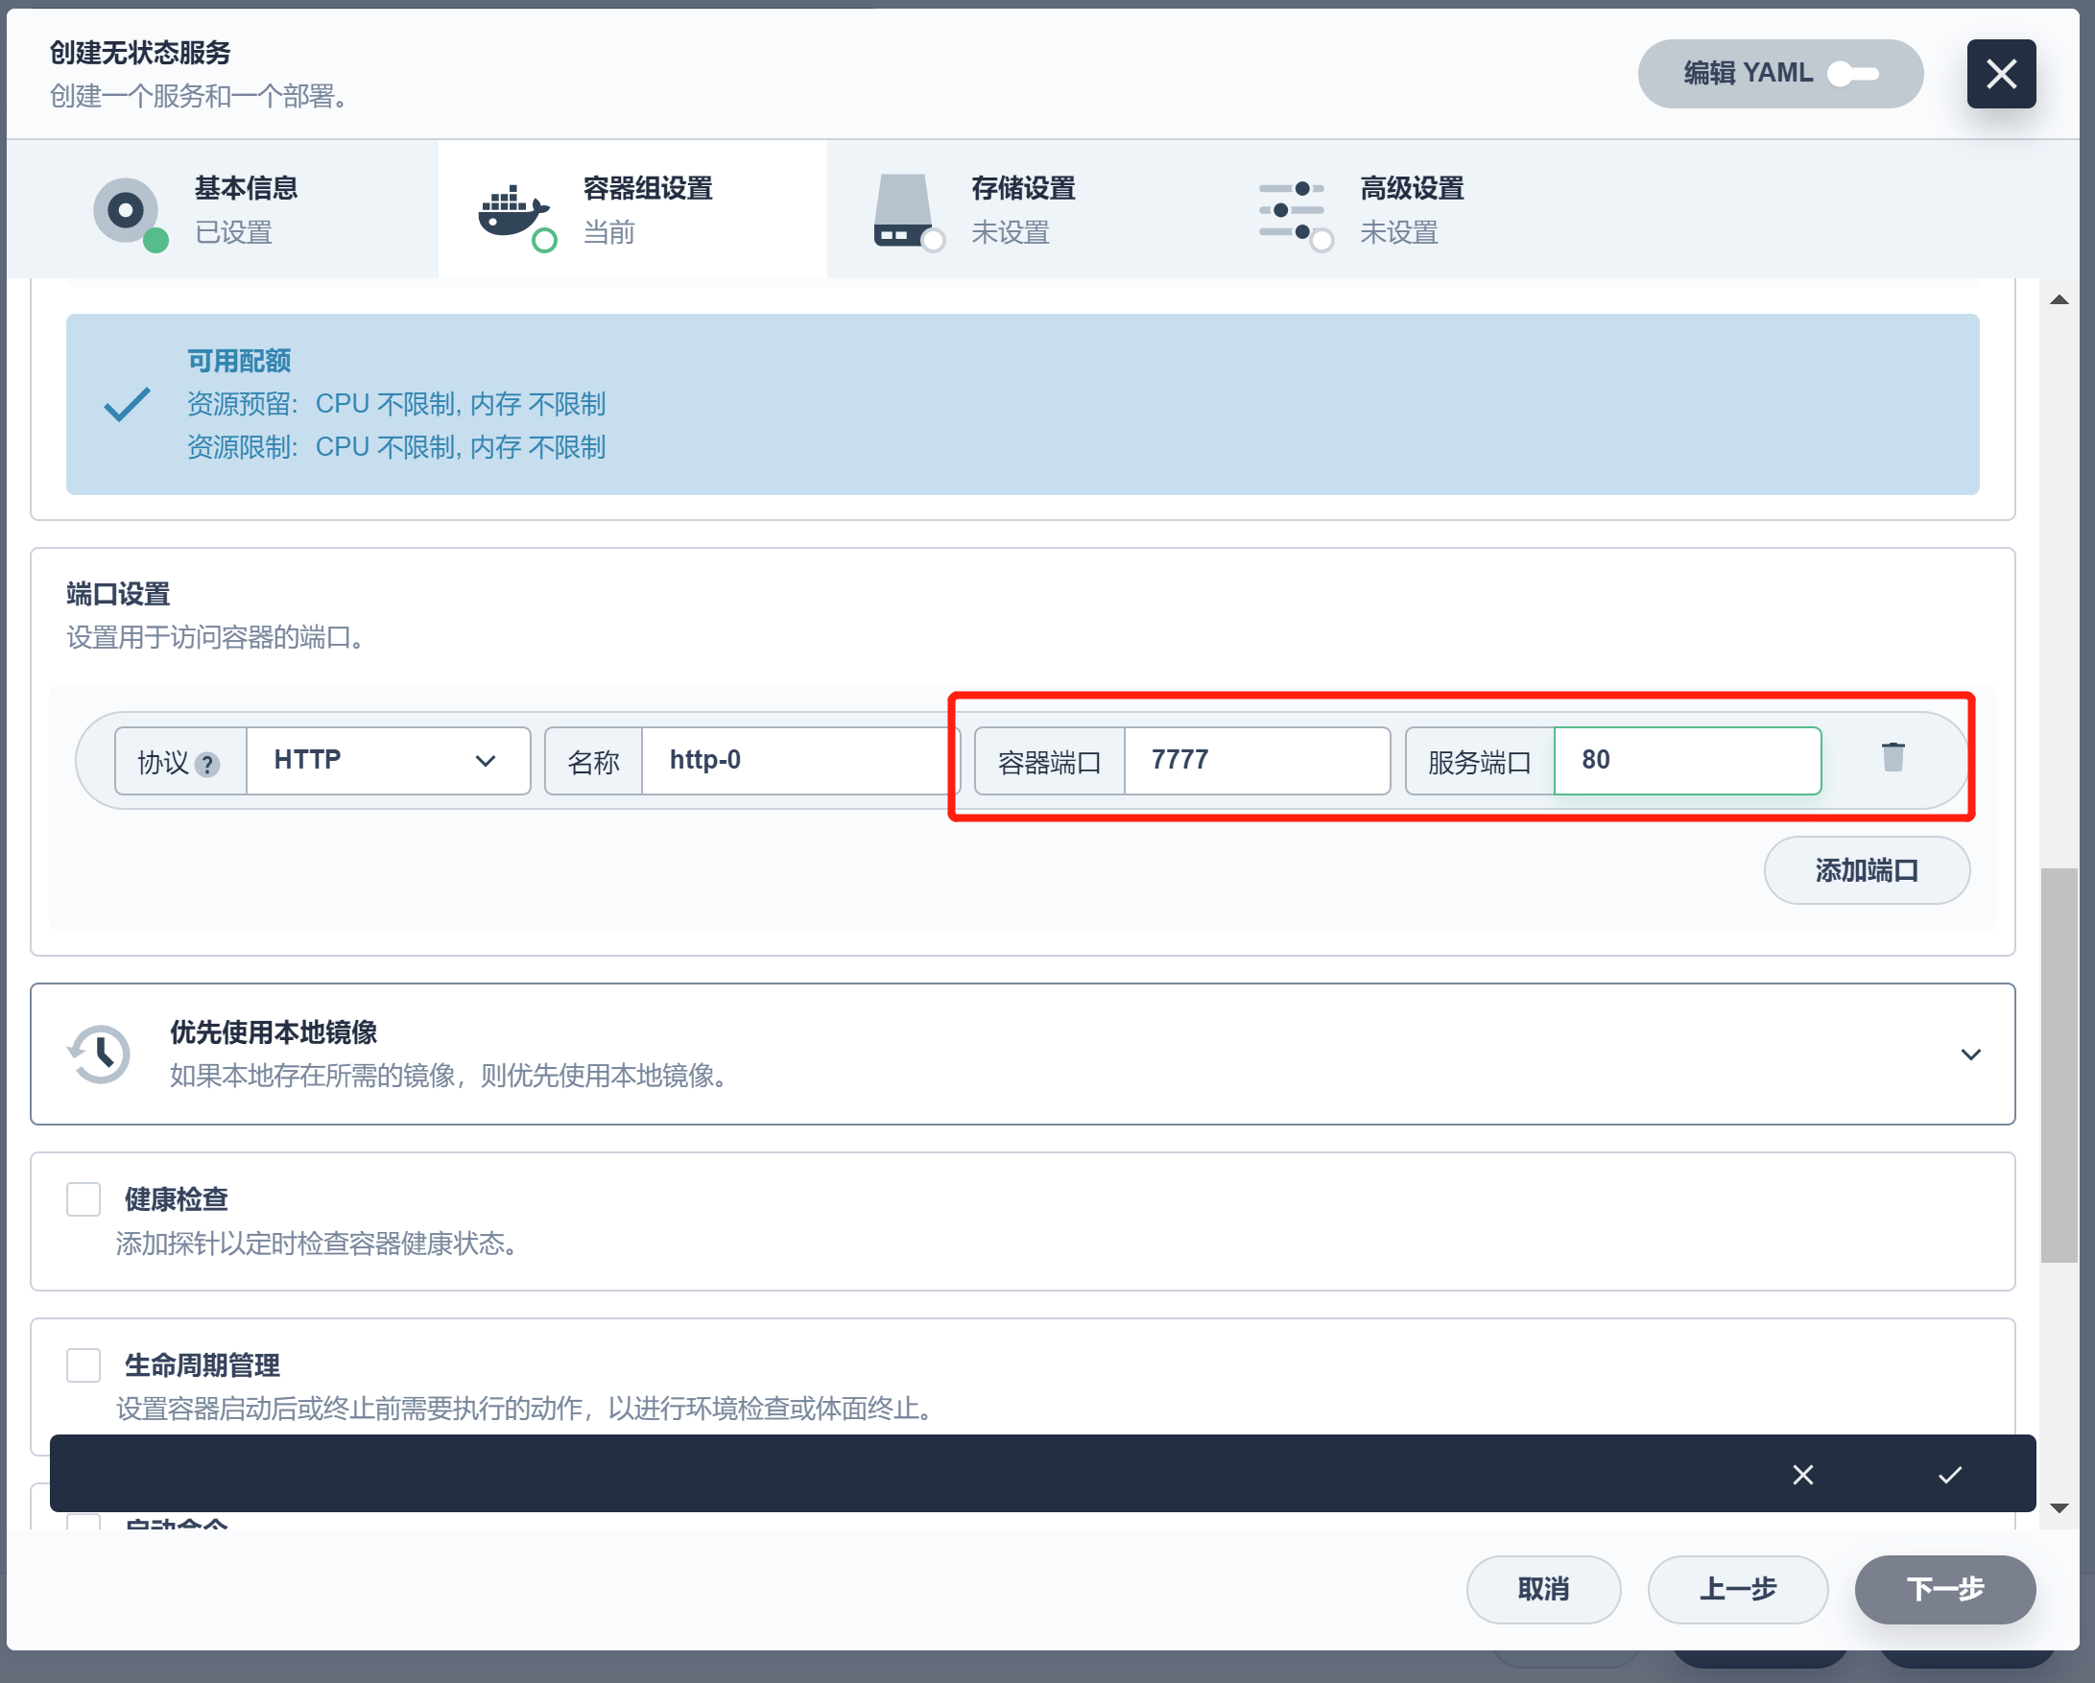Click the 添加端口 button
Image resolution: width=2095 pixels, height=1683 pixels.
[1866, 869]
